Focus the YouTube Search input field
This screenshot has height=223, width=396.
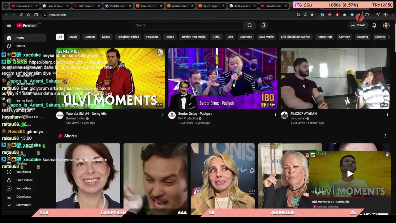coord(188,25)
